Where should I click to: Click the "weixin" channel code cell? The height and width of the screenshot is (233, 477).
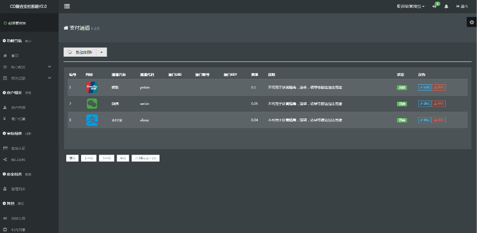point(145,104)
